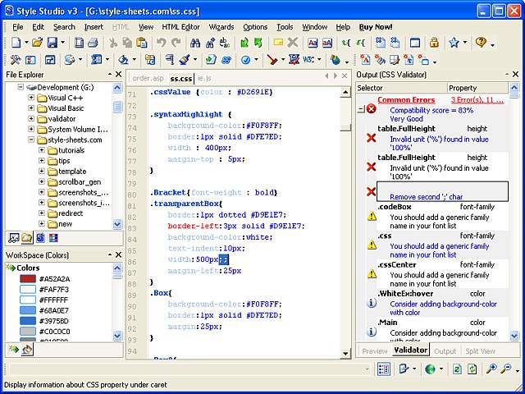The width and height of the screenshot is (525, 394).
Task: Click the Undo arrow icon
Action: coord(162,43)
